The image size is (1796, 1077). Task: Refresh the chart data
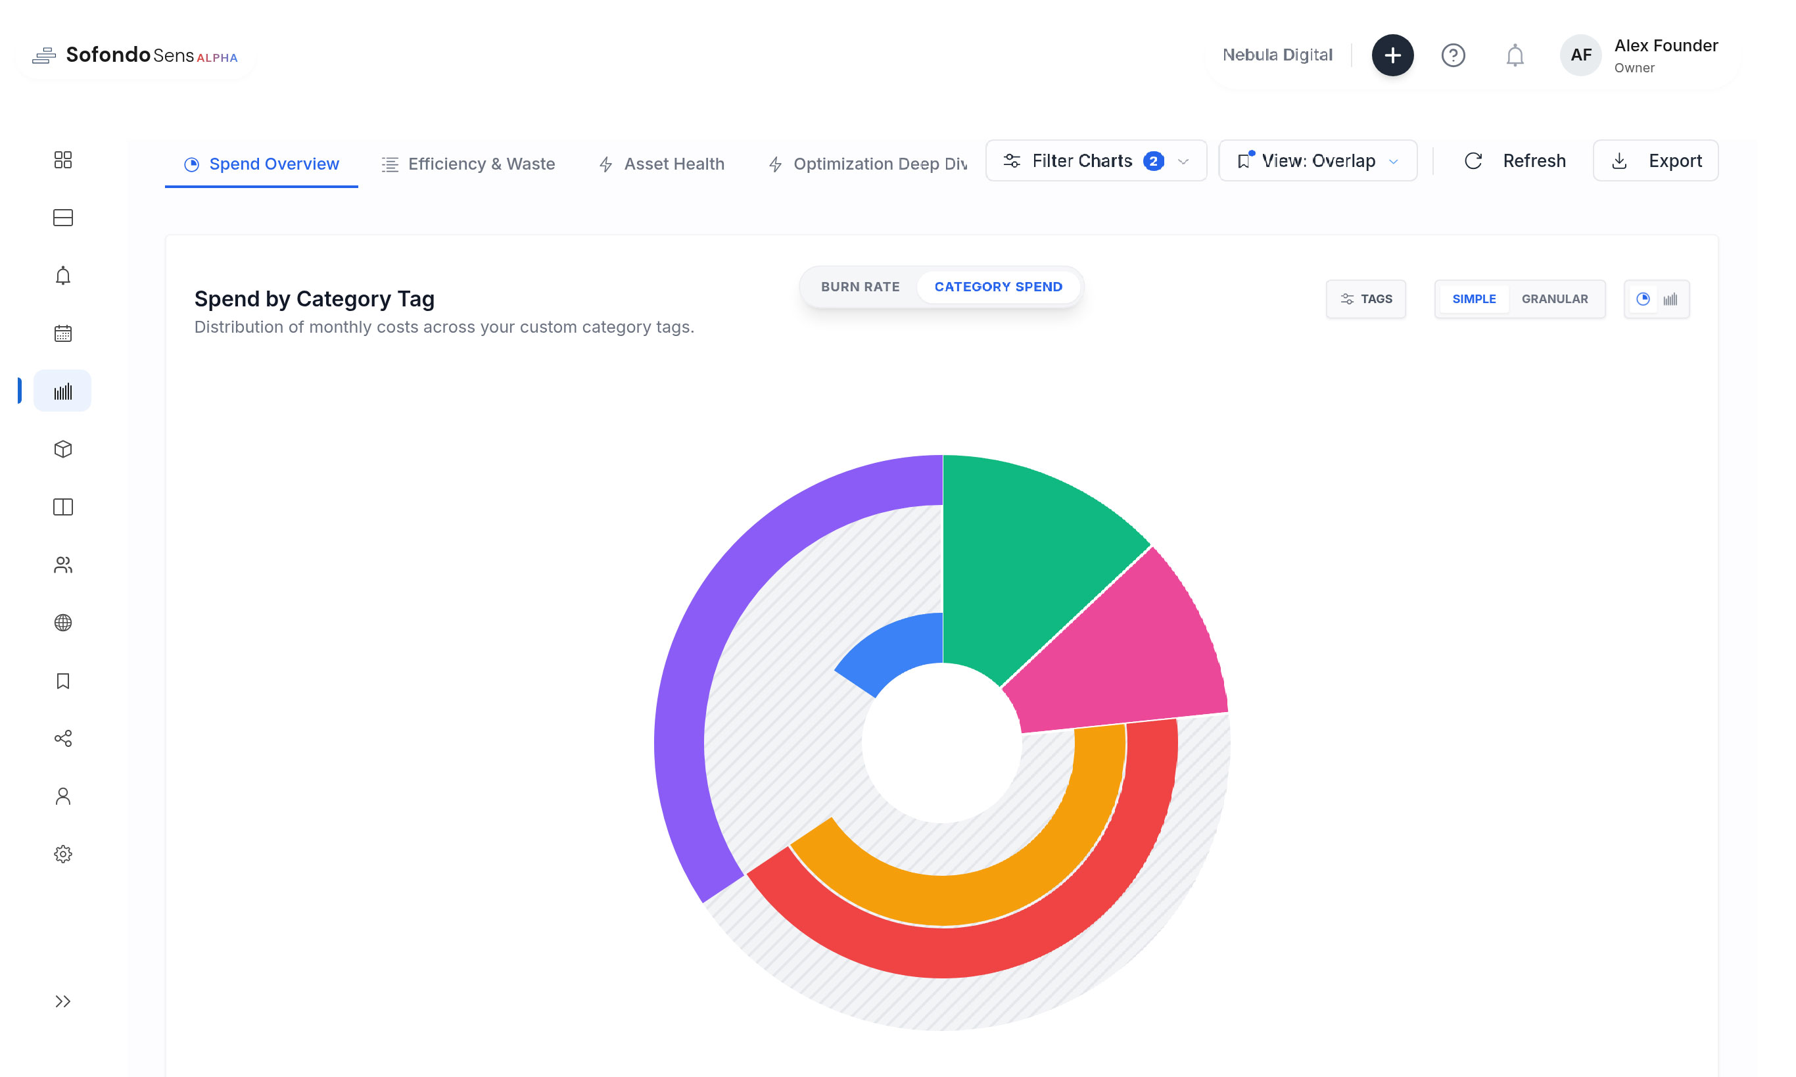click(1516, 160)
